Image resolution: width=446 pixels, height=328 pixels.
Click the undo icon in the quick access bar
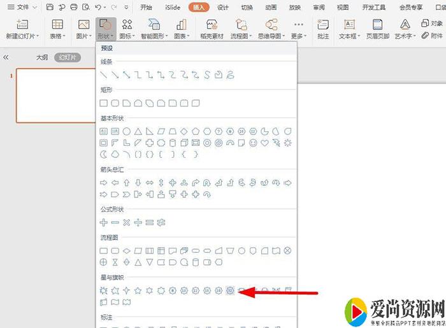pyautogui.click(x=97, y=8)
